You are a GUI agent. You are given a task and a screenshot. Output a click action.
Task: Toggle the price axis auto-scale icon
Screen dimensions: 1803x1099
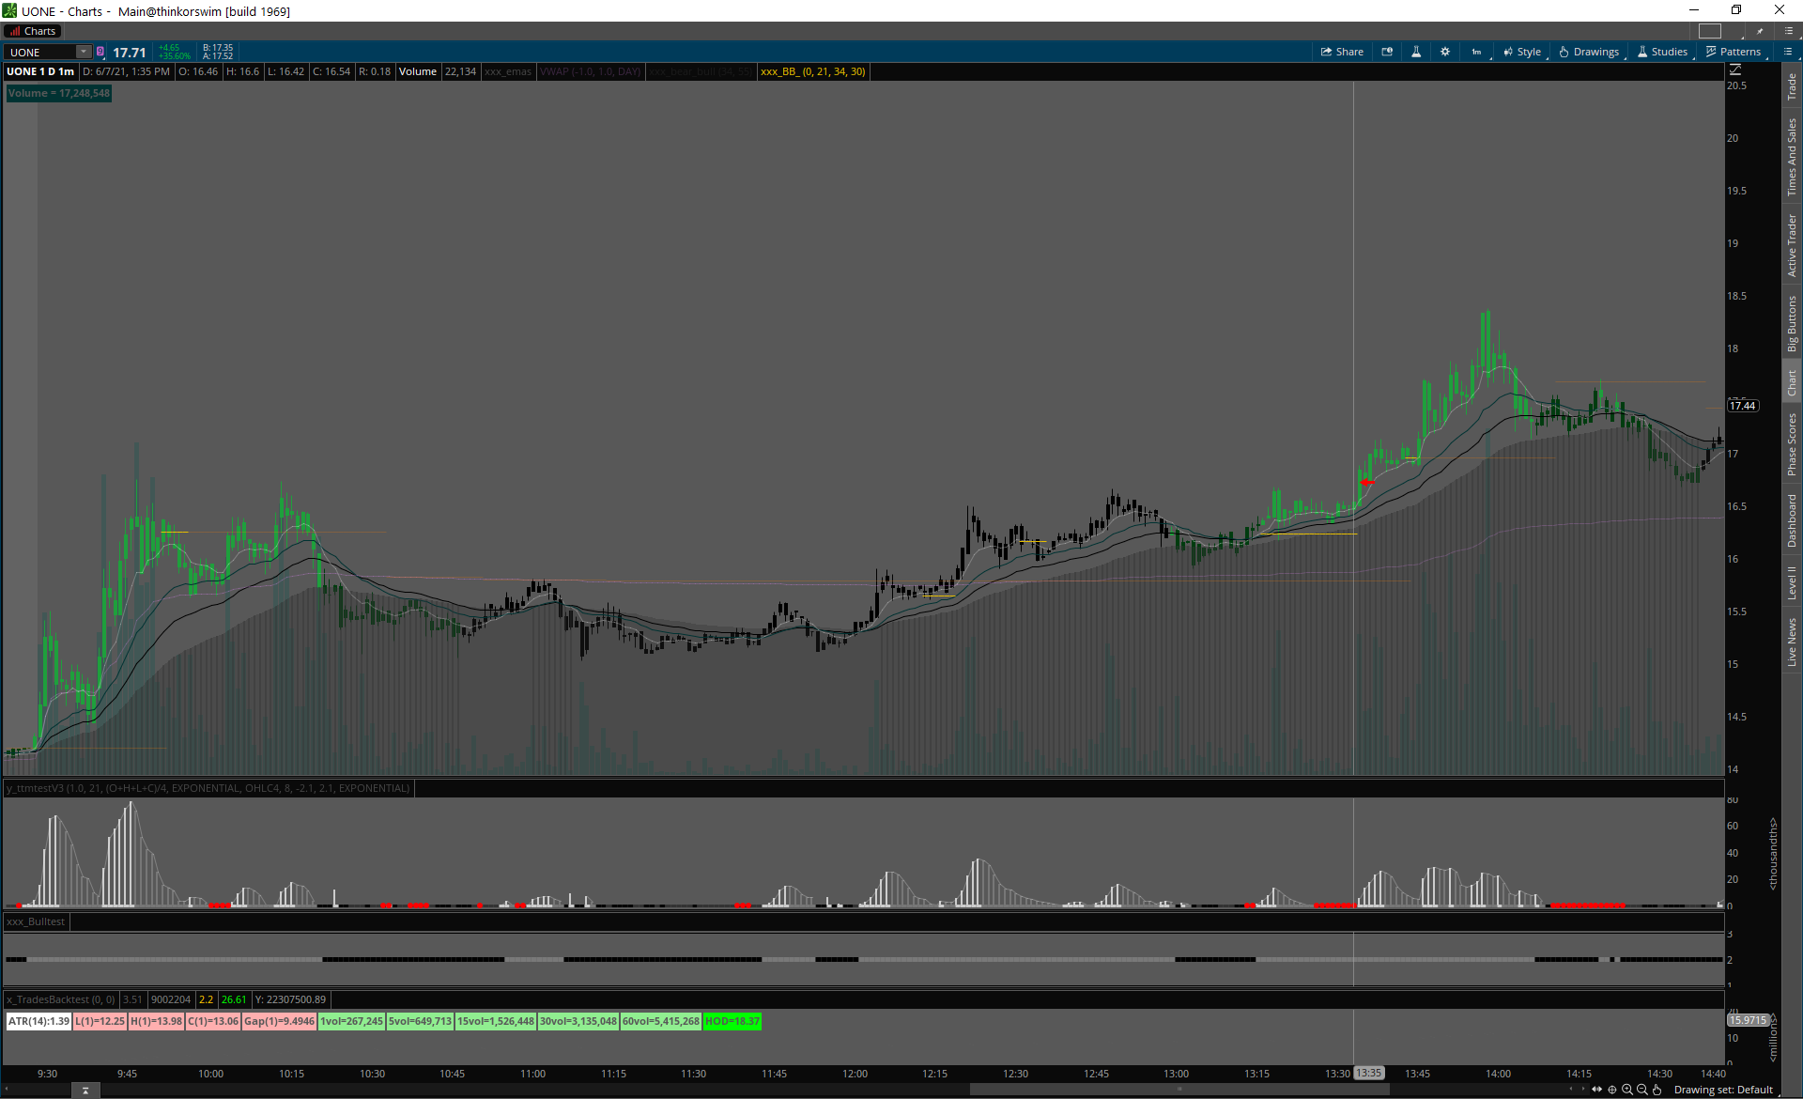pos(1735,70)
